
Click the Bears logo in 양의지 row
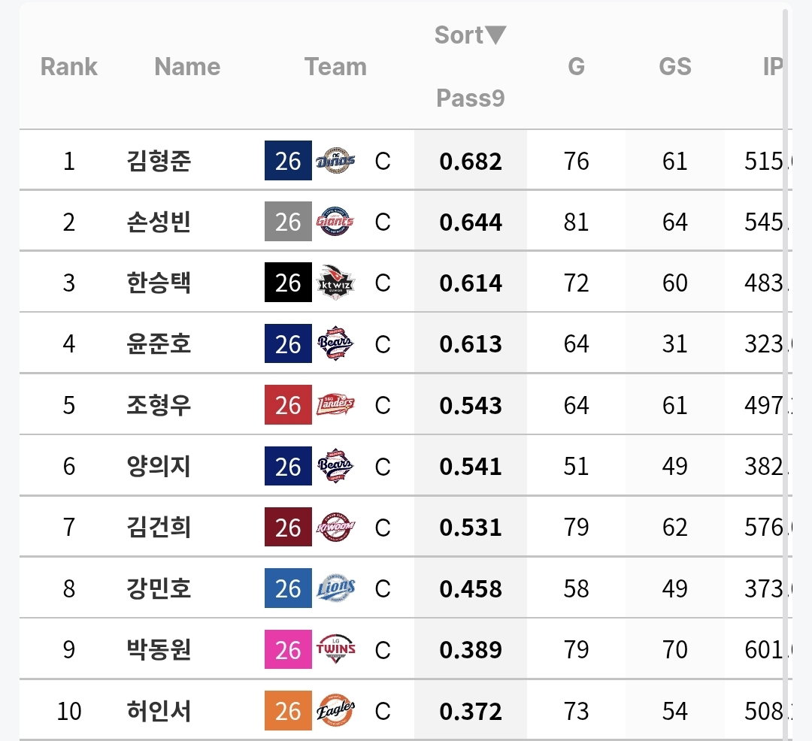point(335,466)
